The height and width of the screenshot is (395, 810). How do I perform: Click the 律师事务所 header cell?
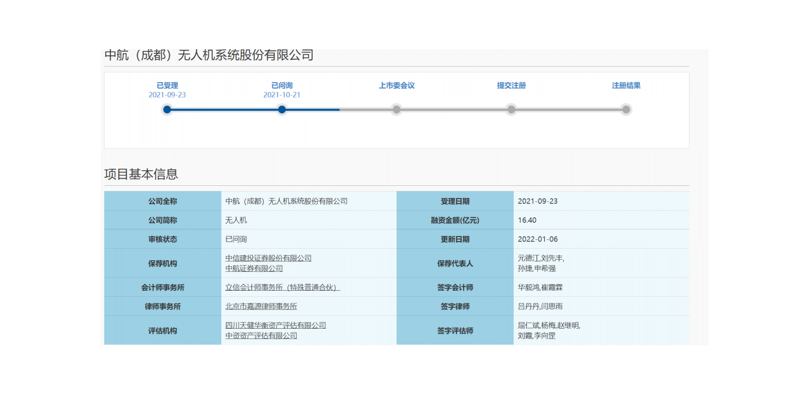click(163, 306)
